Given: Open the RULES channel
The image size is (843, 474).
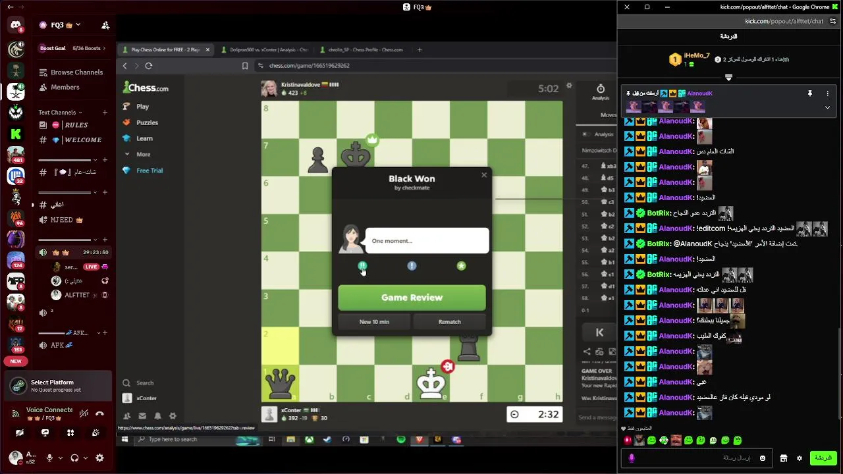Looking at the screenshot, I should click(72, 125).
